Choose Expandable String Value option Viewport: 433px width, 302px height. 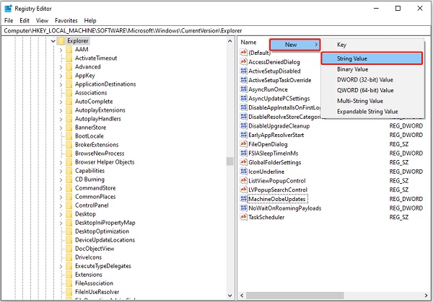372,112
